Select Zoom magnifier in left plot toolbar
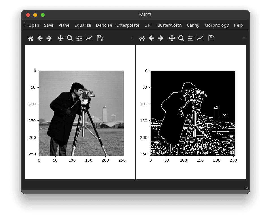This screenshot has width=271, height=218. point(70,38)
